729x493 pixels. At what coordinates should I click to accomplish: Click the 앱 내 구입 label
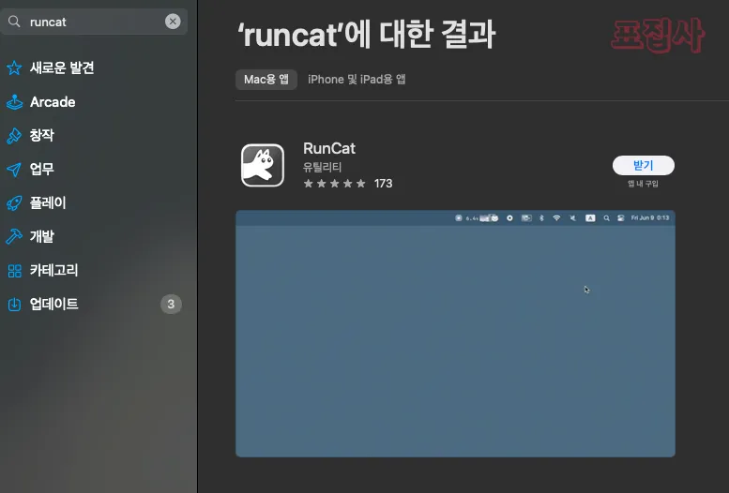pos(643,184)
